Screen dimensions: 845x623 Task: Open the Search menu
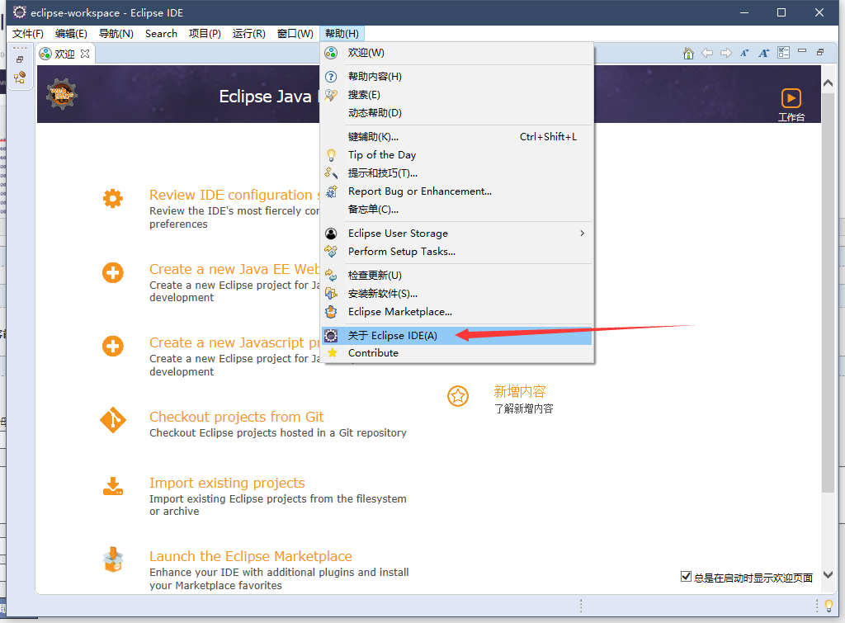(x=161, y=33)
